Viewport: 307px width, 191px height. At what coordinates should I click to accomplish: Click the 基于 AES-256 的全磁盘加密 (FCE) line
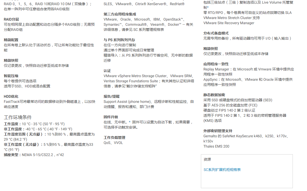231,105
